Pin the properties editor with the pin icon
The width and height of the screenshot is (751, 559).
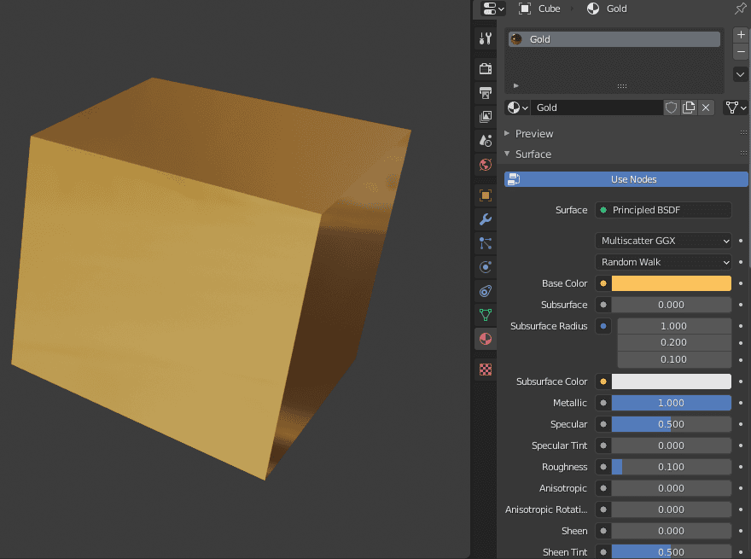(741, 9)
